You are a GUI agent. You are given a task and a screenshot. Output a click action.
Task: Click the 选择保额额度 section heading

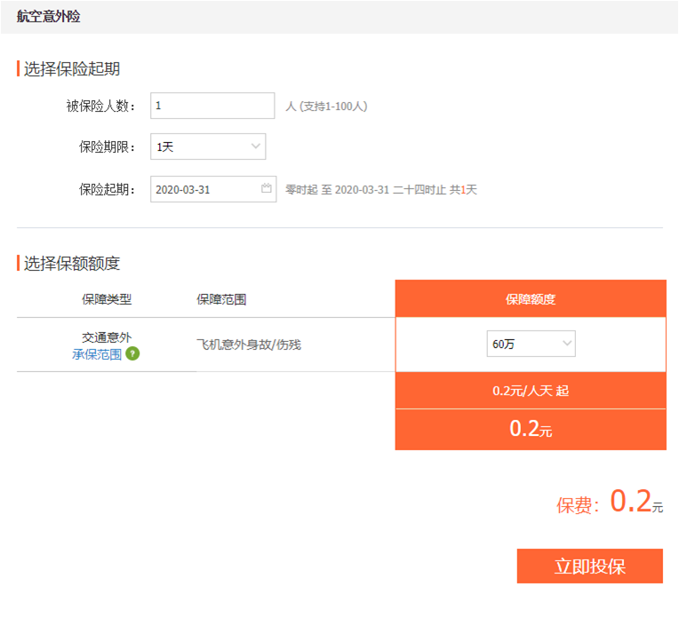click(72, 263)
